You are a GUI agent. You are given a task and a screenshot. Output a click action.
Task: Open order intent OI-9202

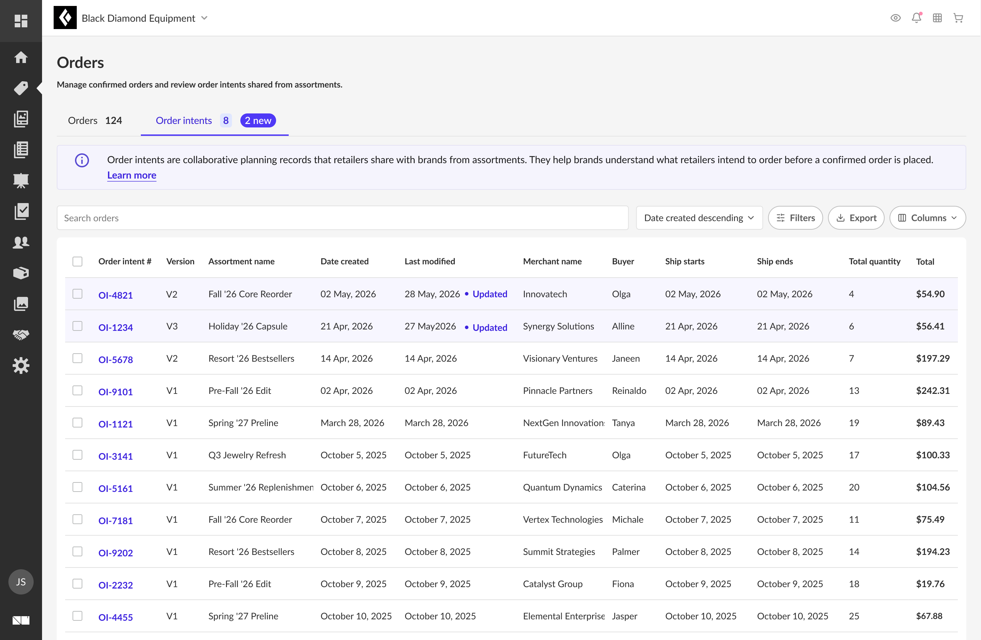[115, 553]
